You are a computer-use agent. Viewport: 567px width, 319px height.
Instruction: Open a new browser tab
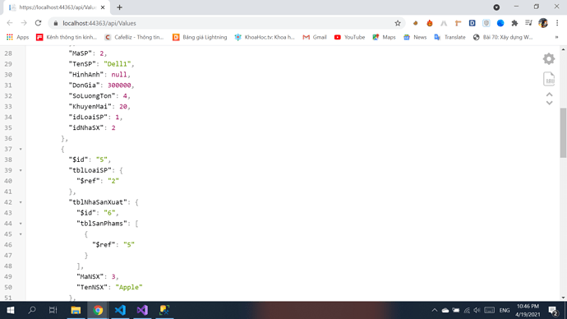(x=119, y=7)
